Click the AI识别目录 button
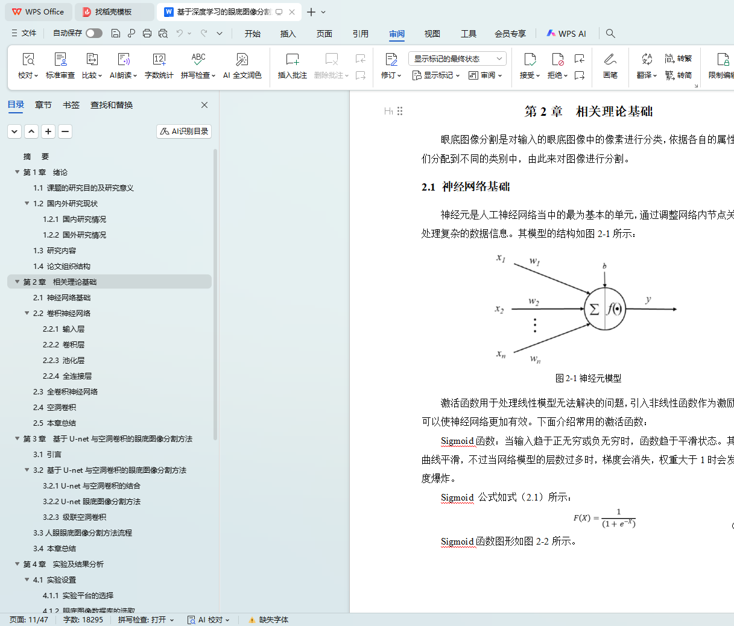The height and width of the screenshot is (626, 734). 184,131
